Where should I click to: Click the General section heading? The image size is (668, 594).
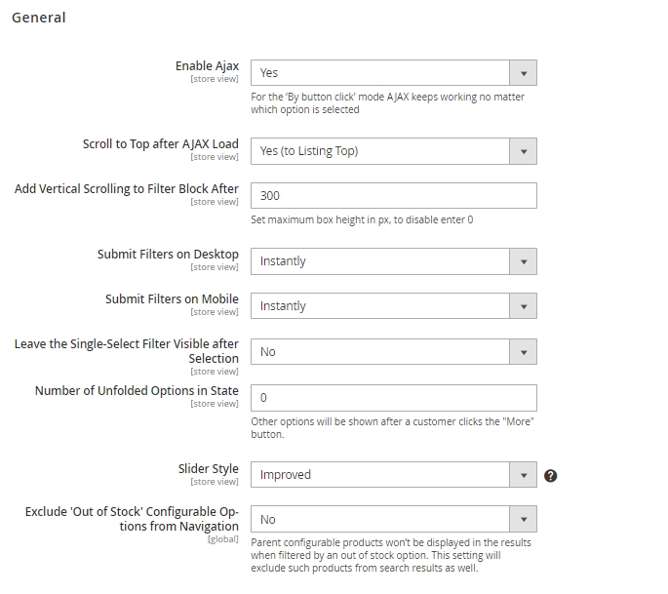pyautogui.click(x=39, y=17)
